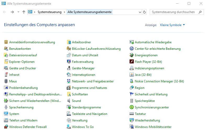The width and height of the screenshot is (206, 135).
Task: Maximize the Alle Systemsteuerungselemente window
Action: [x=189, y=3]
